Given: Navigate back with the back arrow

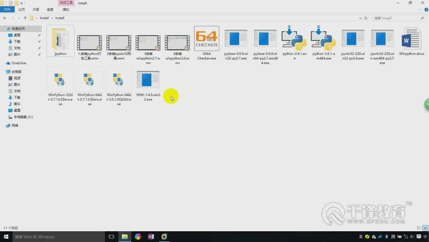Looking at the screenshot, I should (4, 18).
